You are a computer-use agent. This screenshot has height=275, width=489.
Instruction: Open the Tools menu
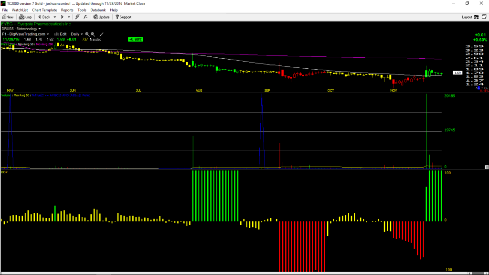coord(82,10)
